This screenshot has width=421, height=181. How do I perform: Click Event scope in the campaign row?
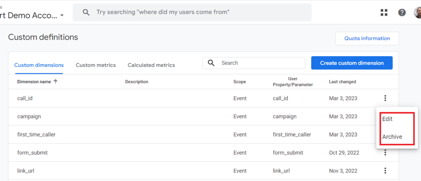(240, 116)
